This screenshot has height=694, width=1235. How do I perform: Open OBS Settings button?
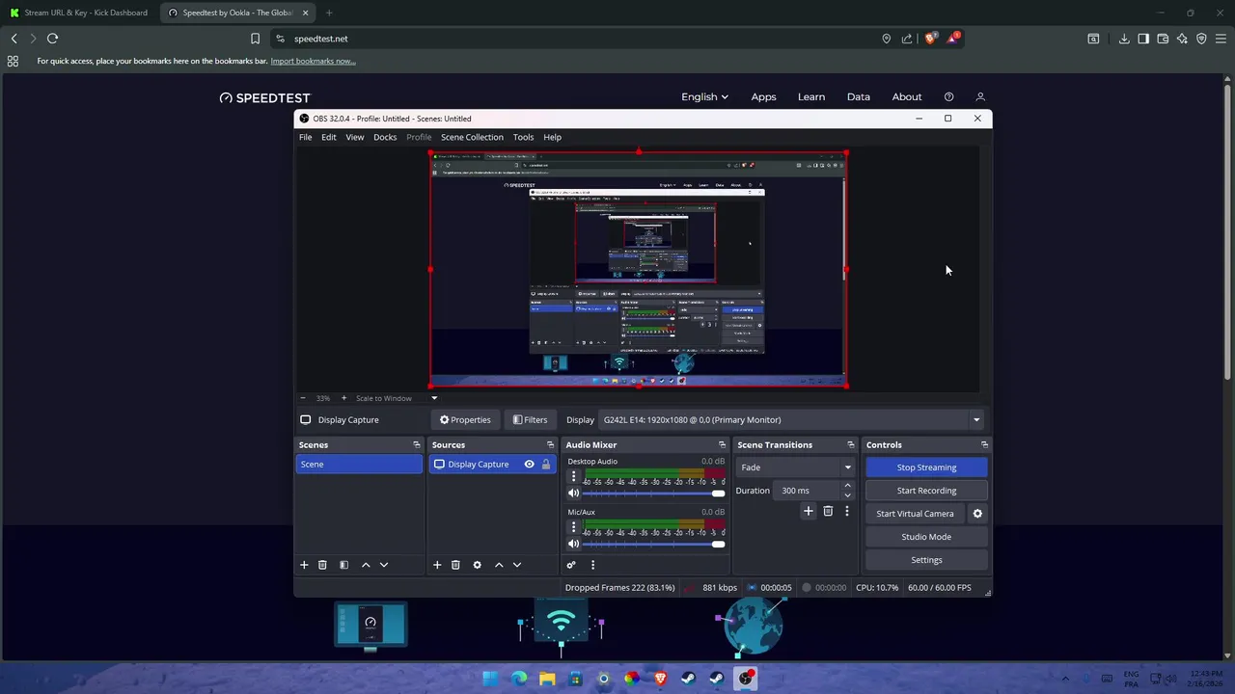(926, 560)
